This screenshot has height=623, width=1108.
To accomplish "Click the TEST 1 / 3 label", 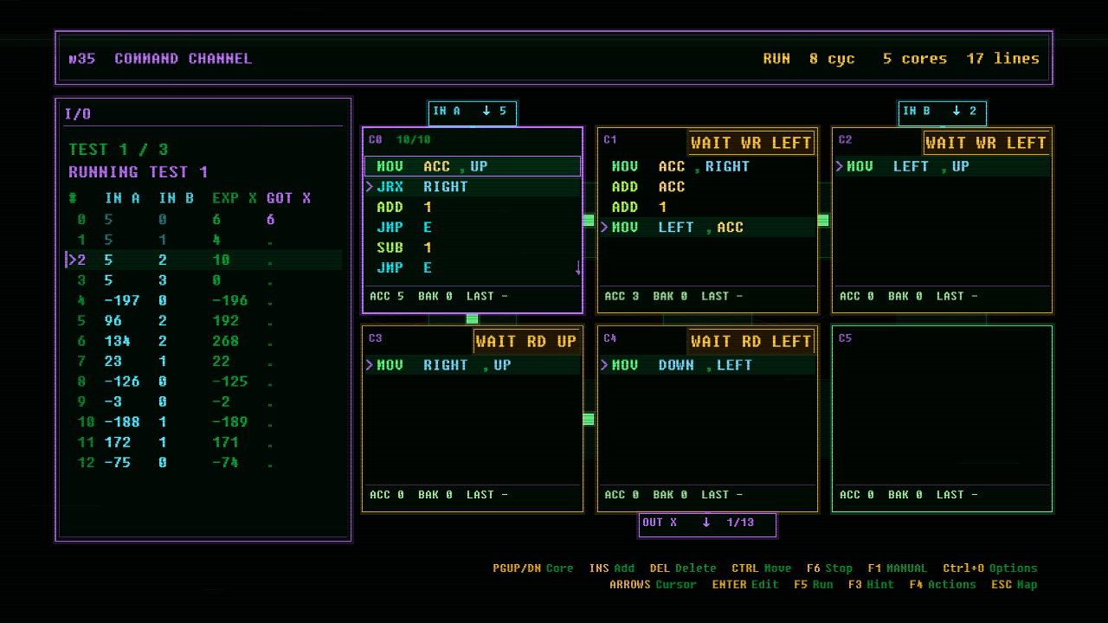I will (x=119, y=150).
